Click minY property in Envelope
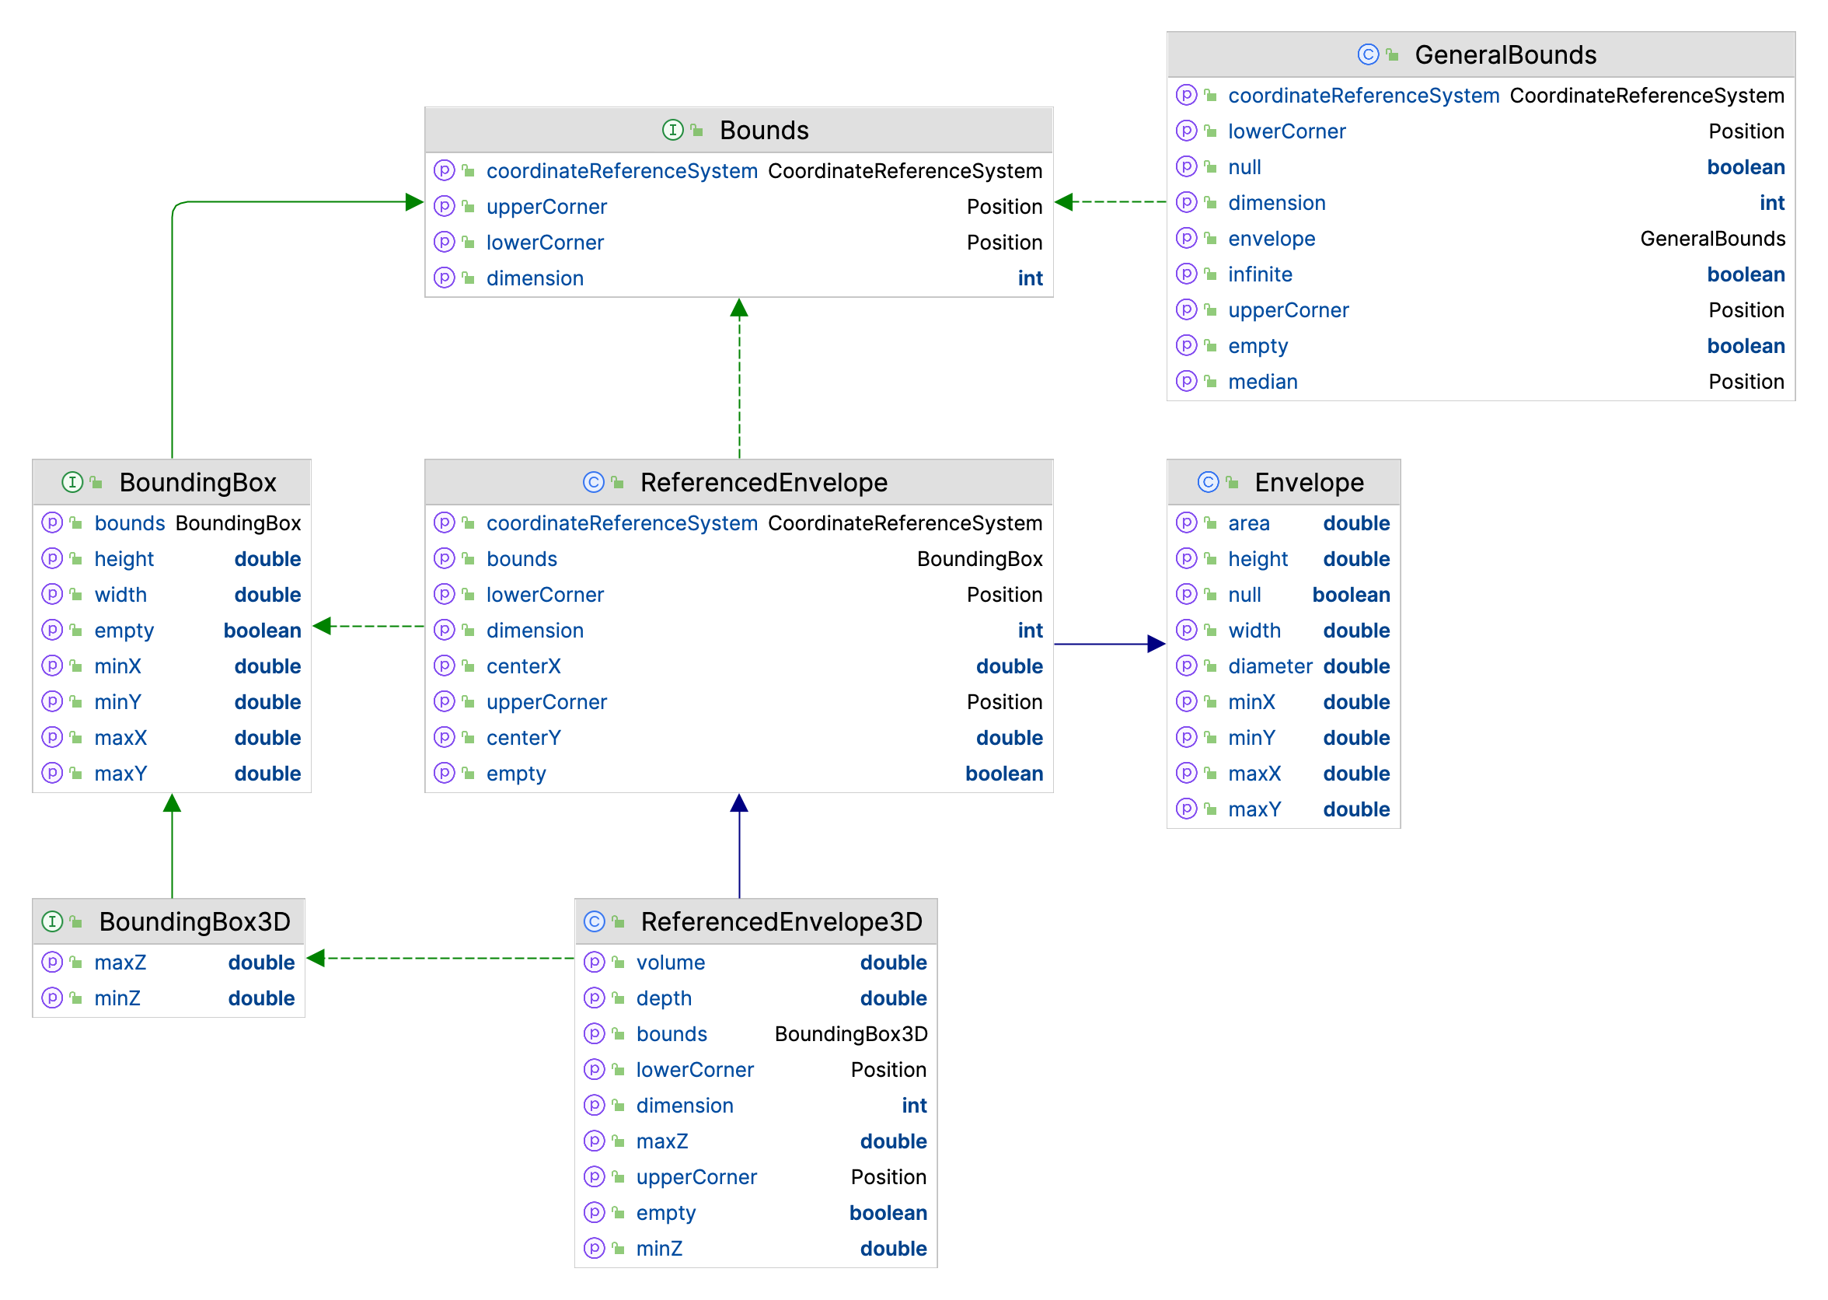This screenshot has width=1828, height=1300. [x=1252, y=737]
